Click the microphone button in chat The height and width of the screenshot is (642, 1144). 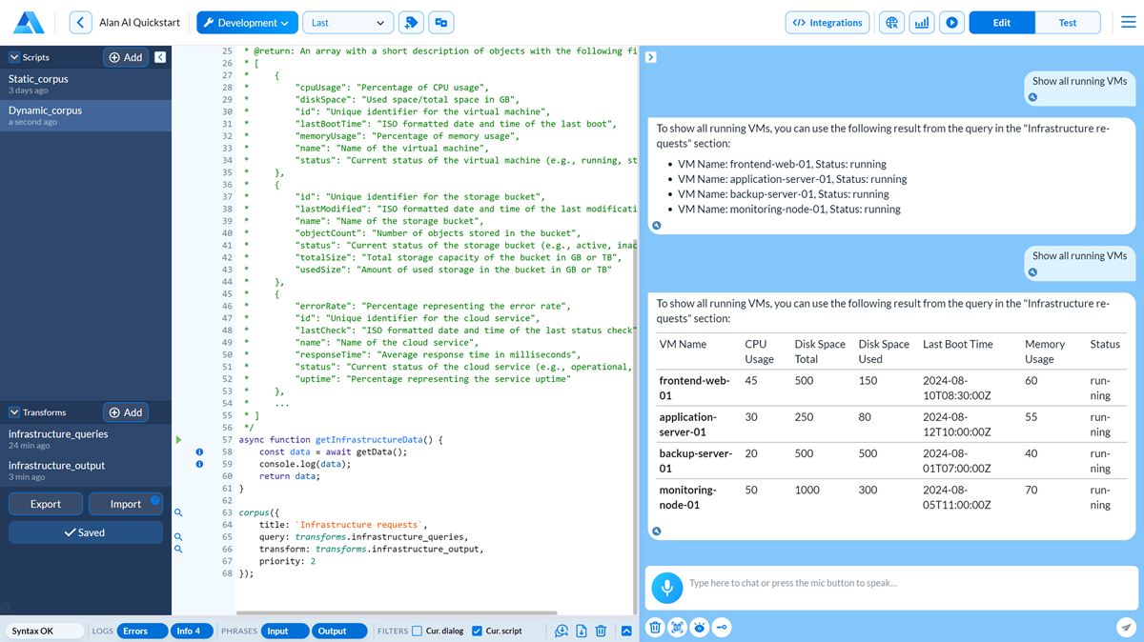[667, 588]
